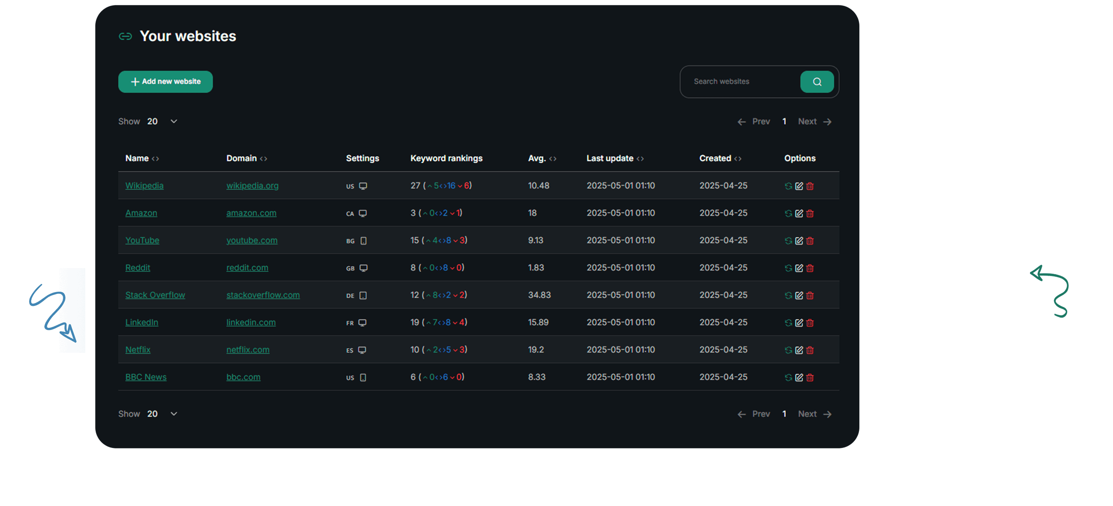The height and width of the screenshot is (506, 1113).
Task: Refresh rankings for the BBC News row
Action: coord(788,377)
